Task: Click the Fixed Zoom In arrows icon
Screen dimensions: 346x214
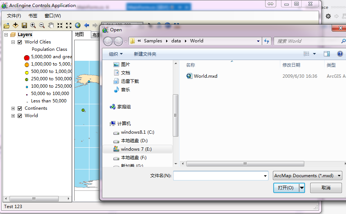Action: tap(60, 25)
